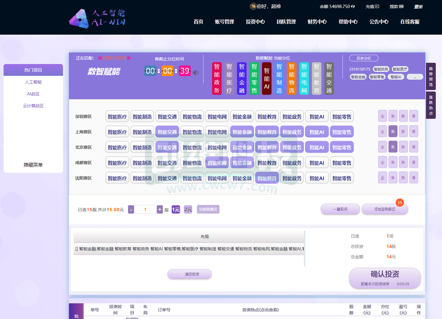Click the 15 badge on 添加至购股区

coord(400,203)
